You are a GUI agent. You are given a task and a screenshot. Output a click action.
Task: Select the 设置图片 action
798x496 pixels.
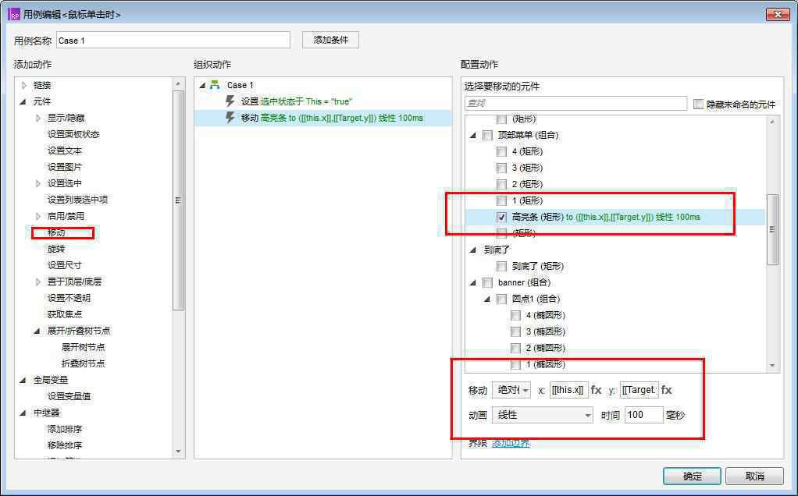(x=64, y=167)
